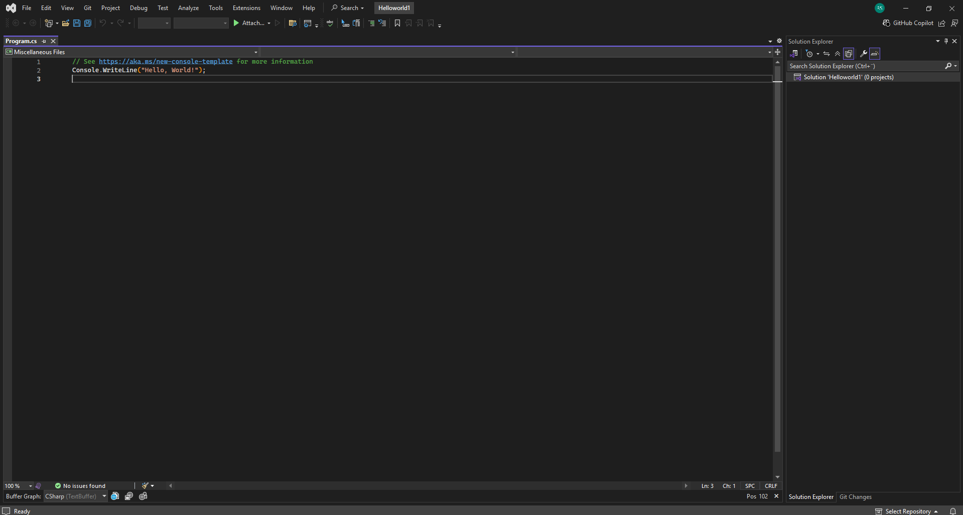This screenshot has height=515, width=963.
Task: Open the Edit menu
Action: click(46, 8)
